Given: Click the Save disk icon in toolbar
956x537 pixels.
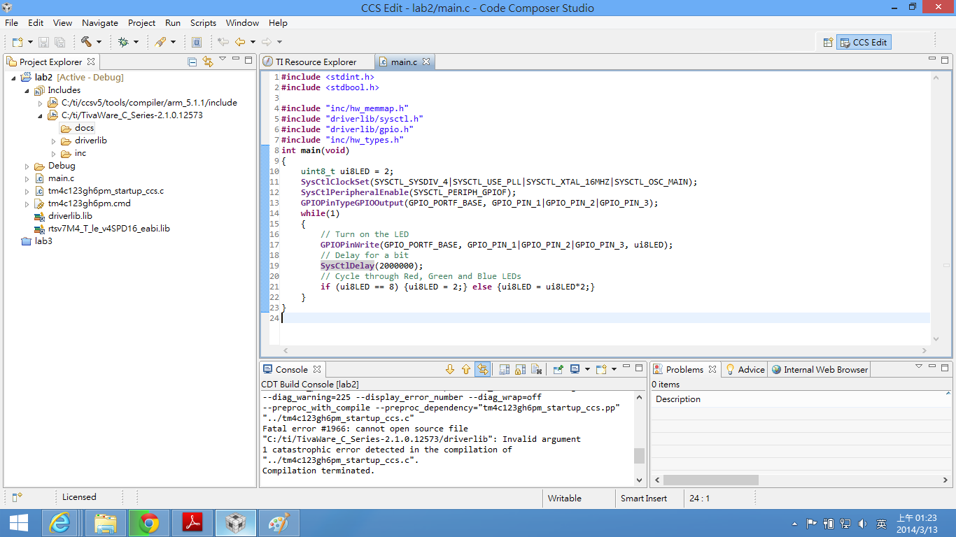Looking at the screenshot, I should tap(44, 42).
